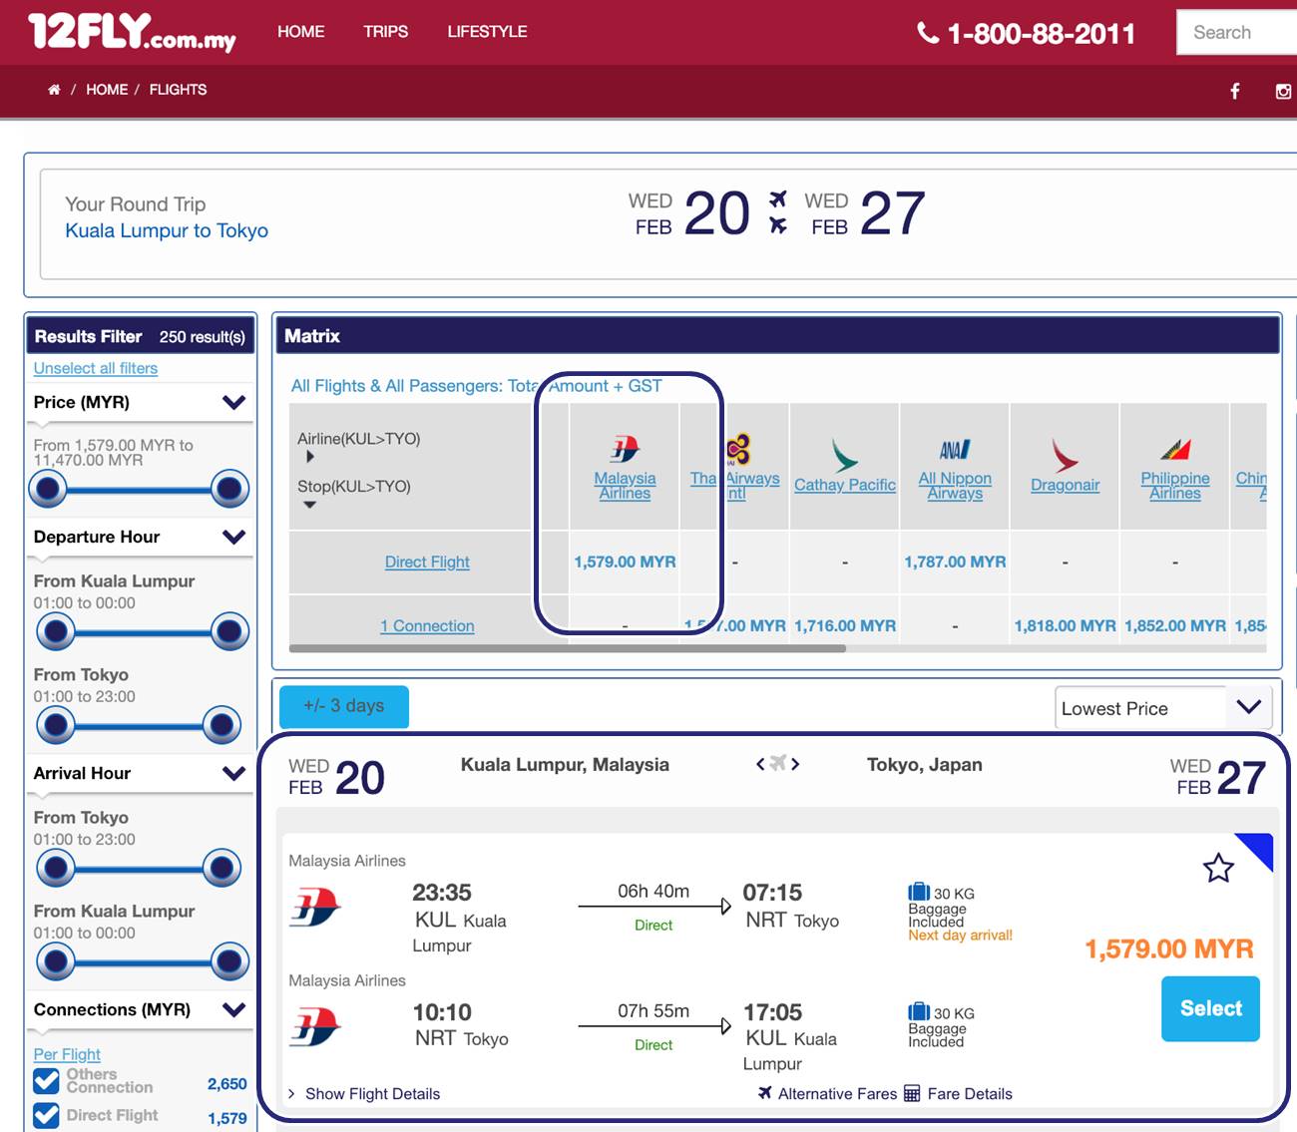Click the 12FLY.com.my logo

pos(132,32)
